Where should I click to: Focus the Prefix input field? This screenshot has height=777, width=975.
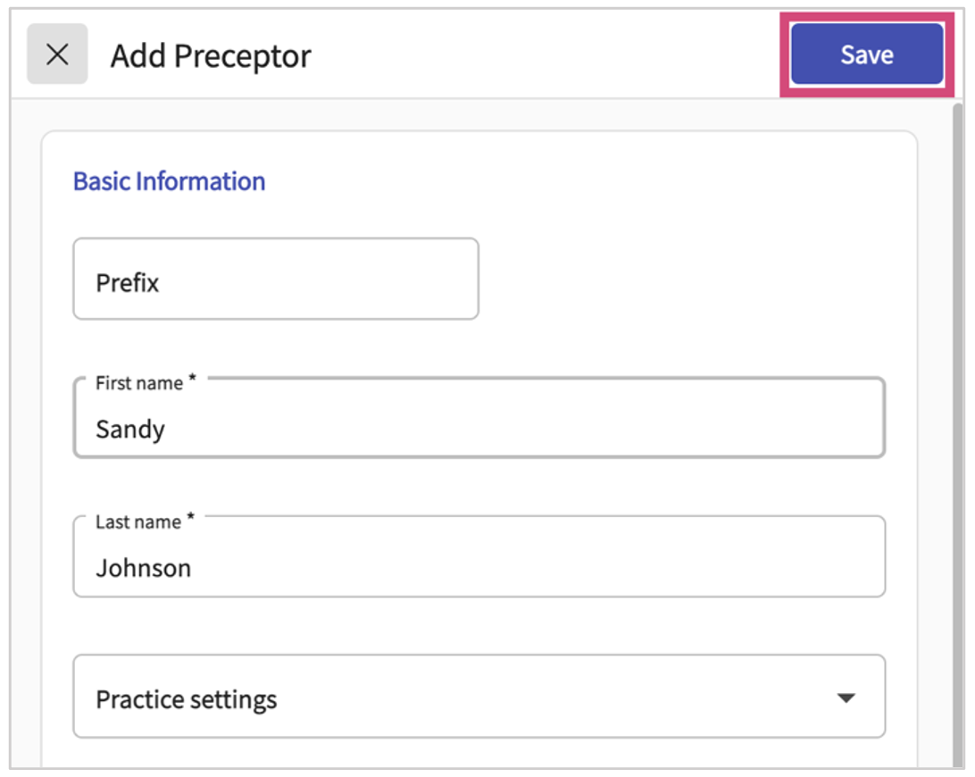pos(275,279)
